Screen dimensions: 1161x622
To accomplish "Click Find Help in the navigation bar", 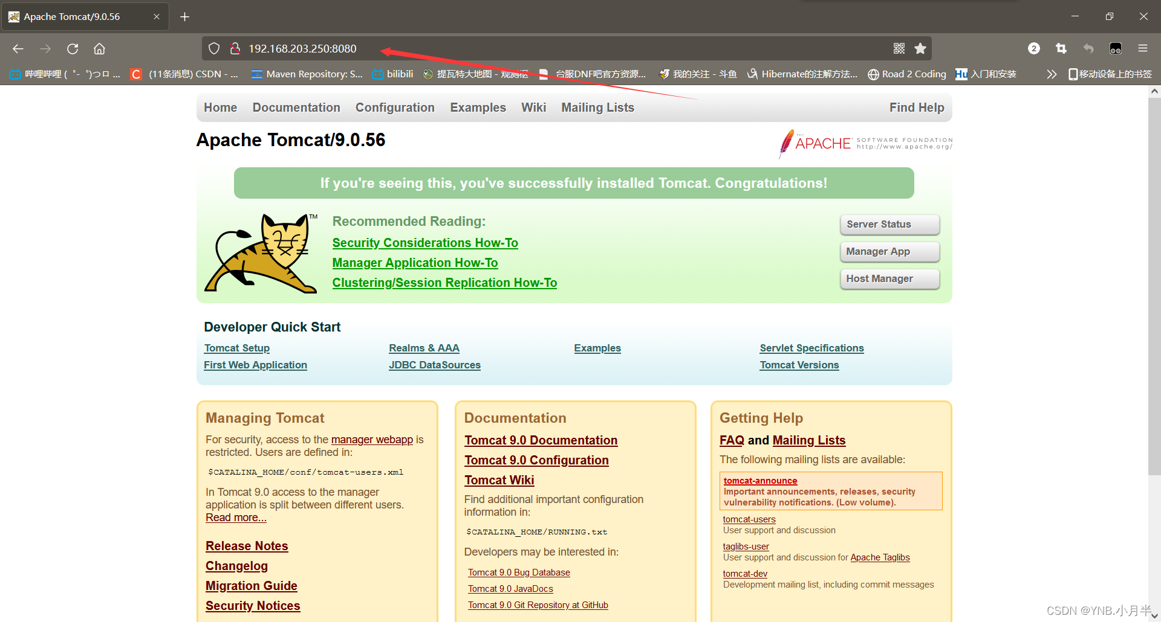I will pos(917,107).
